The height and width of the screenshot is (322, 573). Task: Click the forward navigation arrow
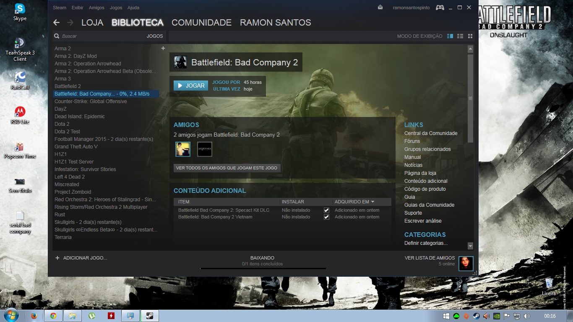click(x=70, y=23)
